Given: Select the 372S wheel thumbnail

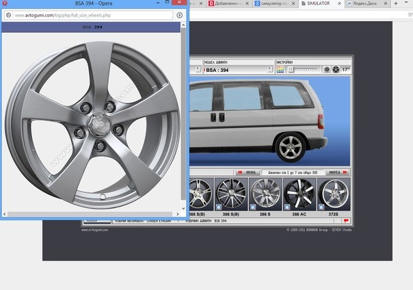Looking at the screenshot, I should pyautogui.click(x=334, y=195).
